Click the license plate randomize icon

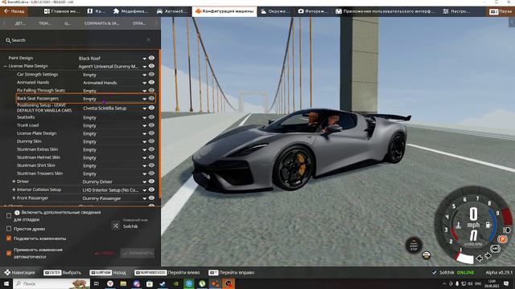coord(116,226)
